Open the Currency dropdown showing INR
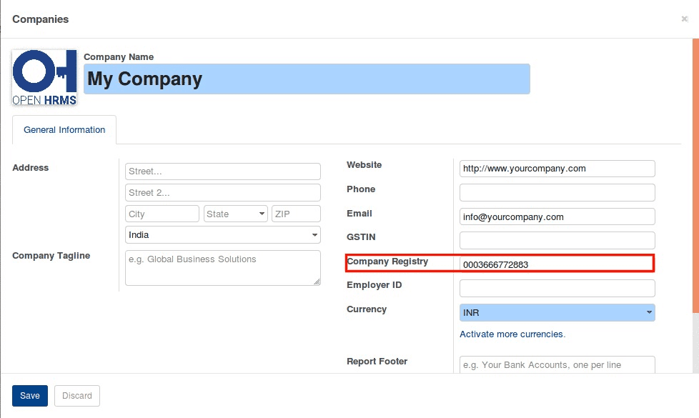Viewport: 699px width, 418px height. tap(557, 312)
